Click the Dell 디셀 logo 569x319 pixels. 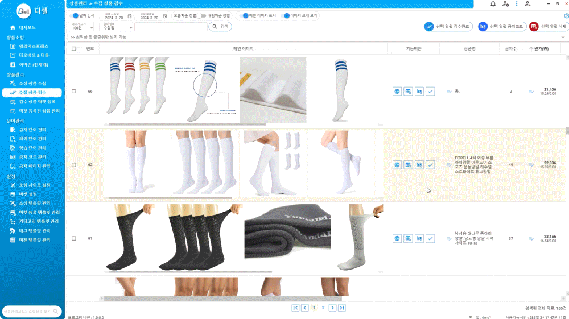tap(32, 11)
